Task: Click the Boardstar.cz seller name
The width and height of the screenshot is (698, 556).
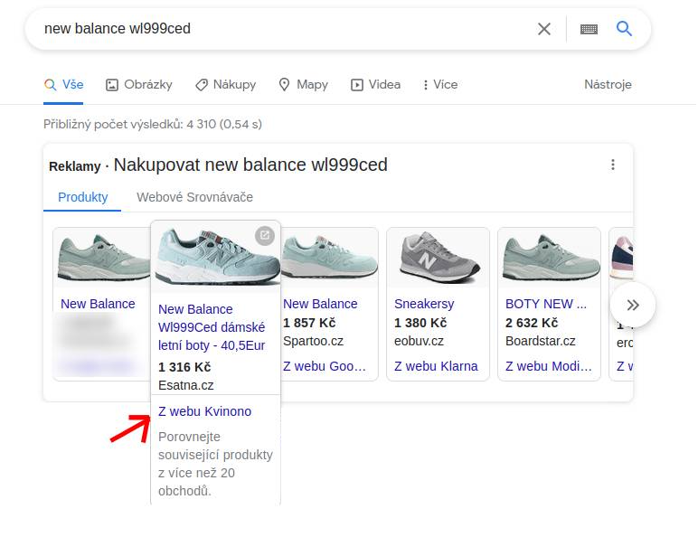Action: pyautogui.click(x=541, y=341)
